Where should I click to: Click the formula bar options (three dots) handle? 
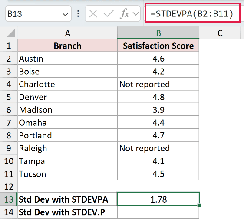pos(78,14)
